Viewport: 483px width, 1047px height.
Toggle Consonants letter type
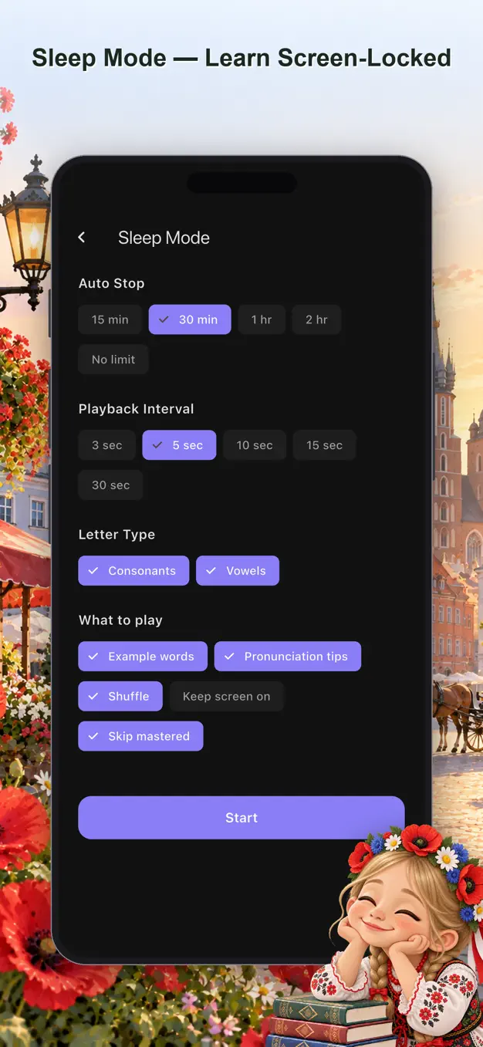[x=133, y=571]
